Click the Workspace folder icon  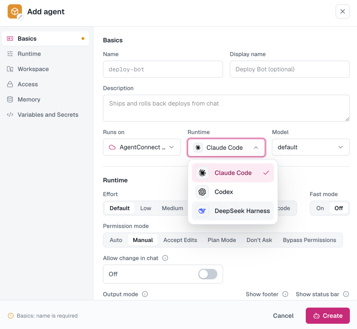click(x=10, y=69)
